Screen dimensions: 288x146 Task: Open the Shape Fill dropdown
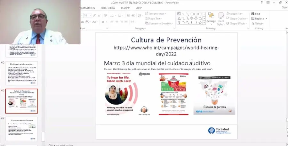pyautogui.click(x=236, y=14)
